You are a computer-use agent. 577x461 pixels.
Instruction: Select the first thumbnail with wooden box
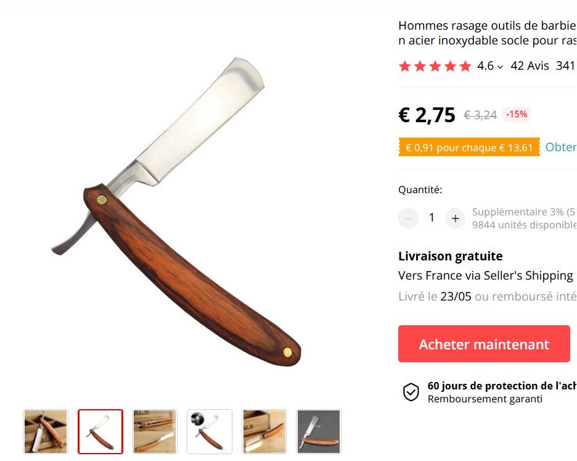46,431
